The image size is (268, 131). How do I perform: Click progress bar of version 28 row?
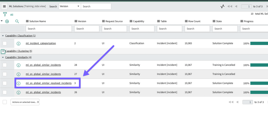tap(259, 65)
